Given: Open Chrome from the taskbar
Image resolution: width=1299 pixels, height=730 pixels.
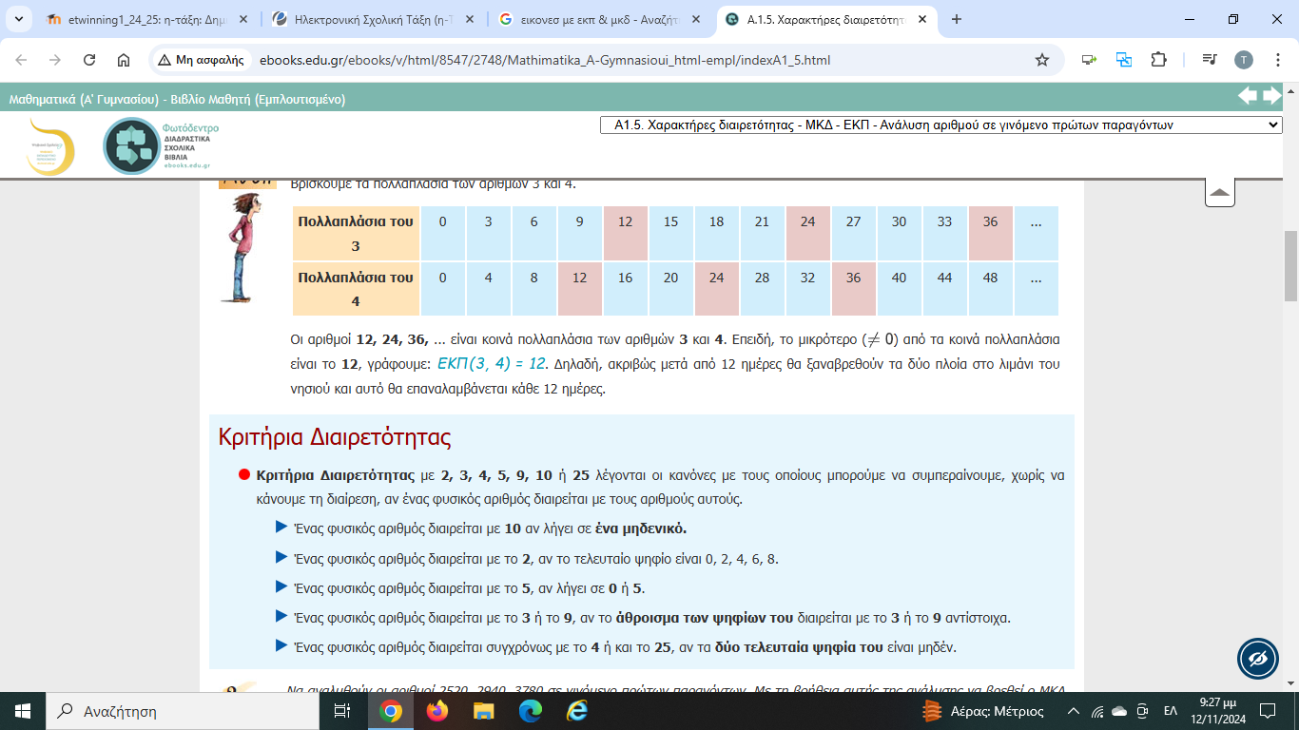Looking at the screenshot, I should pyautogui.click(x=391, y=711).
